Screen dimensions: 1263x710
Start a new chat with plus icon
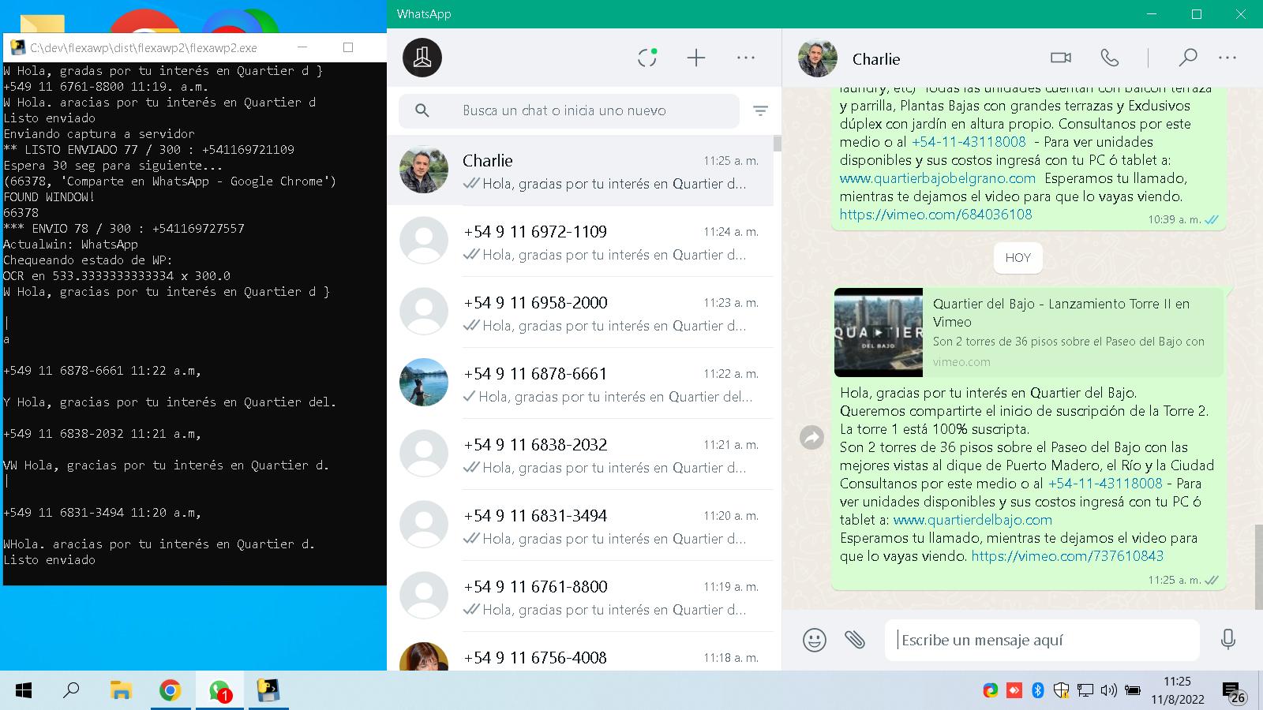(x=695, y=58)
